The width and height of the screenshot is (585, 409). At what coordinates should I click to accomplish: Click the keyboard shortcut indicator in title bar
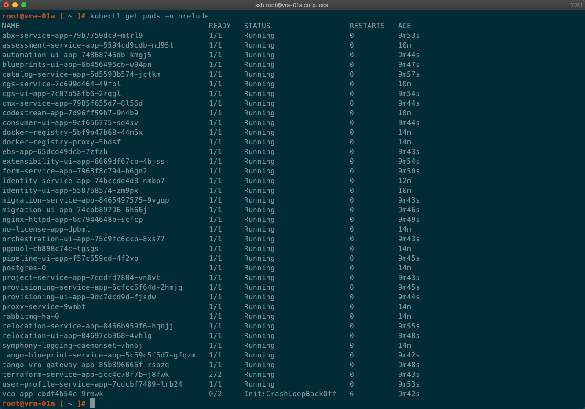click(x=576, y=5)
